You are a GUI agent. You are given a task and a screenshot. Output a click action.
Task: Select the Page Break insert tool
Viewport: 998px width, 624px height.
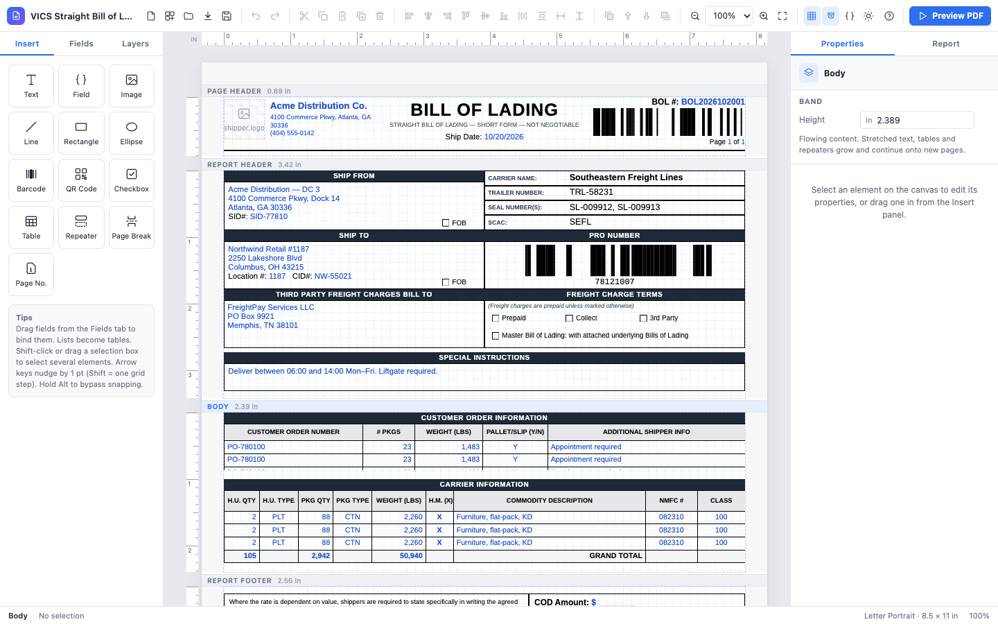tap(132, 227)
